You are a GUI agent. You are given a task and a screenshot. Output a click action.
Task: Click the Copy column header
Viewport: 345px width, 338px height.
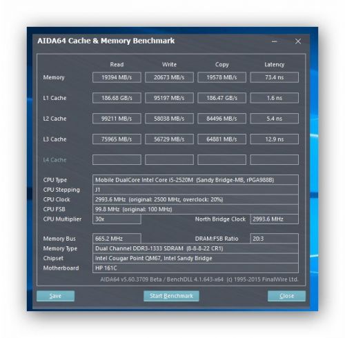[x=222, y=65]
